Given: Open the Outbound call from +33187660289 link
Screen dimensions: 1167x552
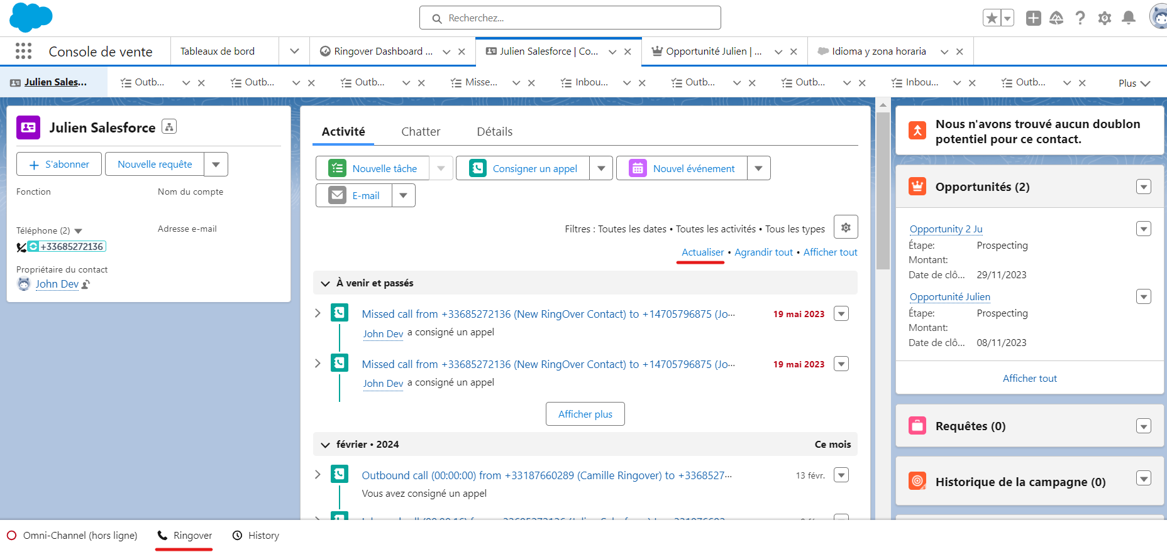Looking at the screenshot, I should click(x=546, y=475).
